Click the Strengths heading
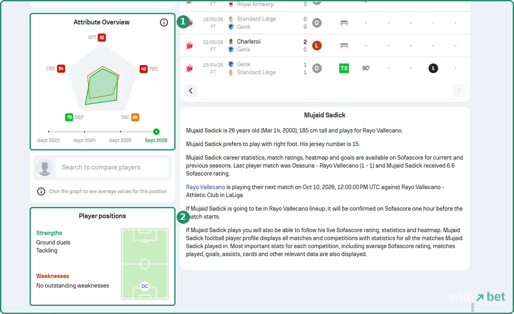 [x=49, y=233]
